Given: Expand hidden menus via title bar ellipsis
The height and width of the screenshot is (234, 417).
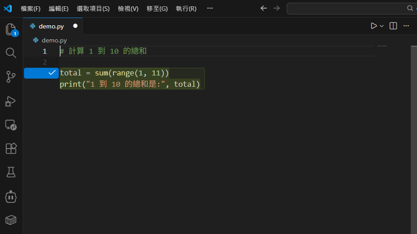Looking at the screenshot, I should click(x=209, y=9).
